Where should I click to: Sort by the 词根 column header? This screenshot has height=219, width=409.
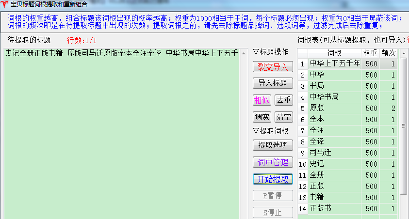pos(334,52)
